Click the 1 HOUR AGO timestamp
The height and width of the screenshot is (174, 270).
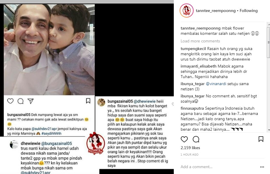(190, 155)
